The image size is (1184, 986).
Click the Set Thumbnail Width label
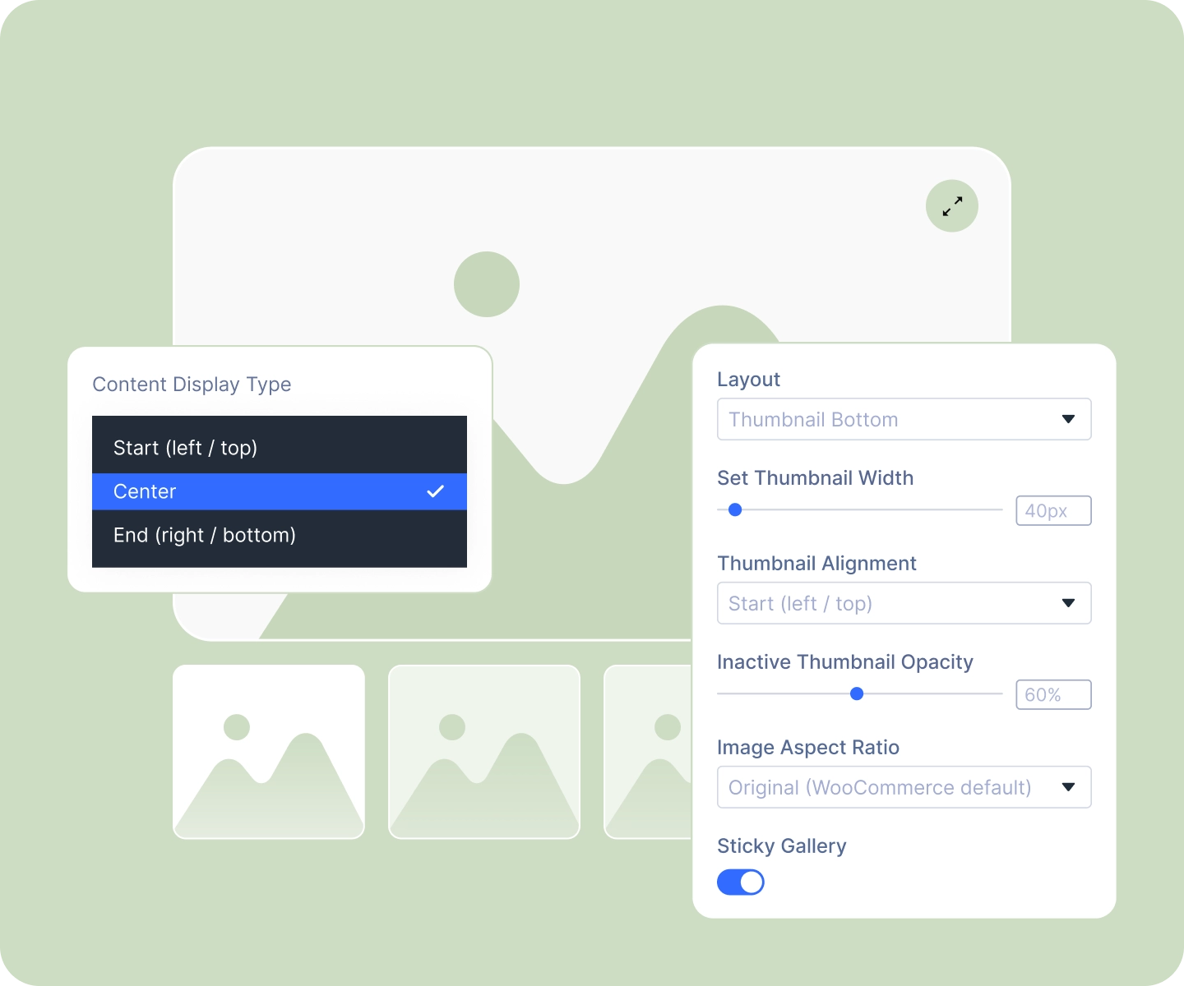(816, 478)
